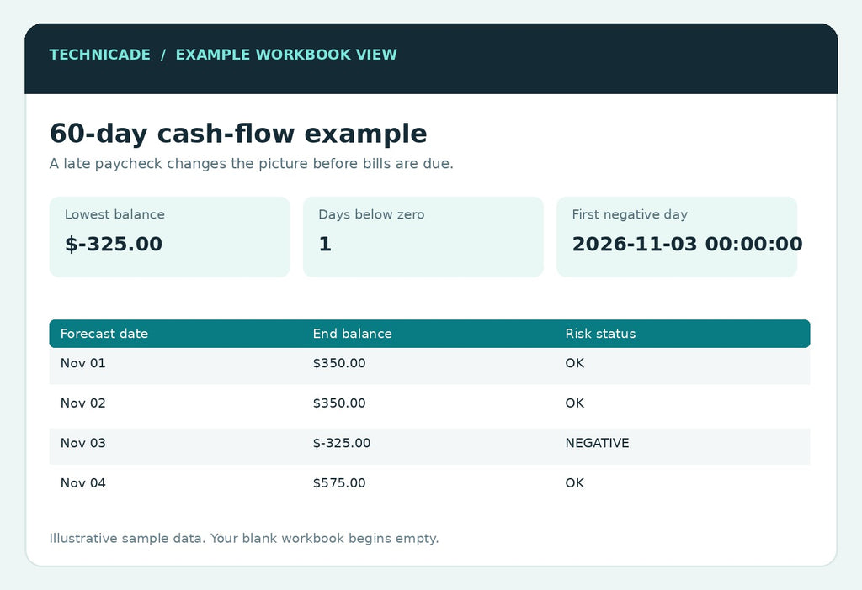This screenshot has width=862, height=590.
Task: Click the 'Forecast date' column header
Action: pyautogui.click(x=104, y=334)
